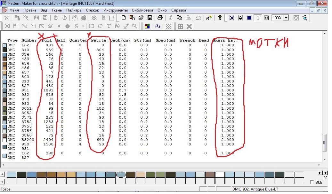Image resolution: width=332 pixels, height=194 pixels.
Task: Toggle the solid blue square view mode
Action: click(x=249, y=18)
